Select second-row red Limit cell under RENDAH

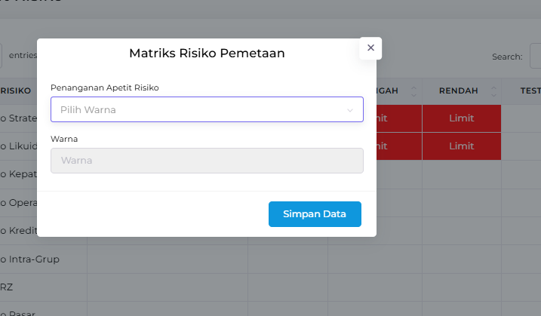point(461,146)
